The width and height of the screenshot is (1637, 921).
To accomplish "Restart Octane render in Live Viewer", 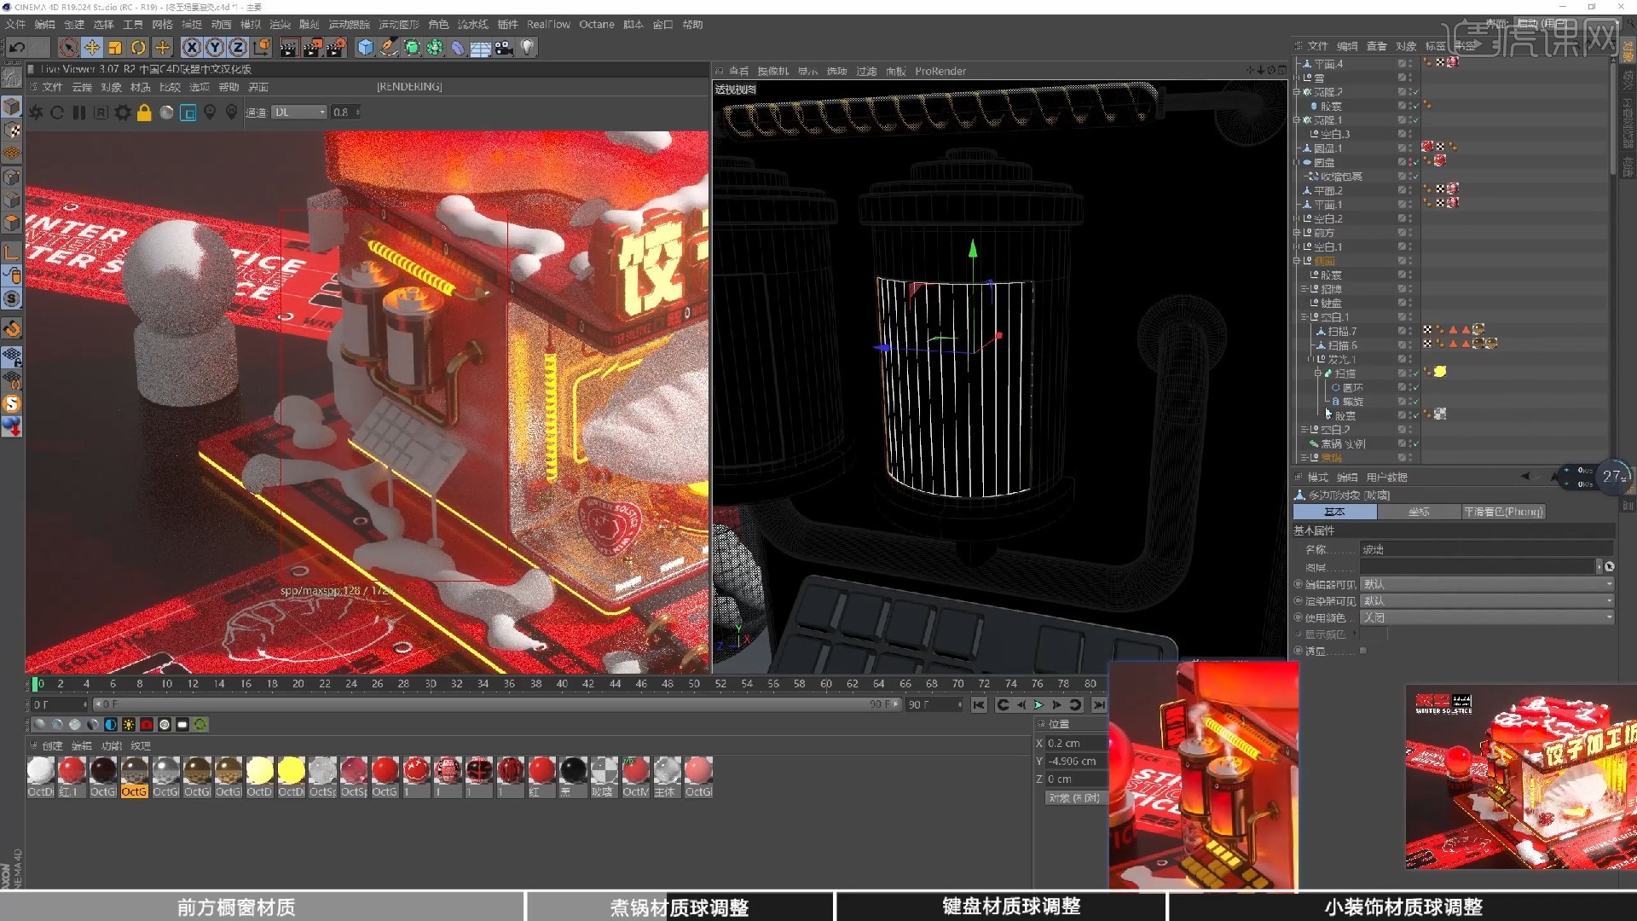I will point(57,113).
